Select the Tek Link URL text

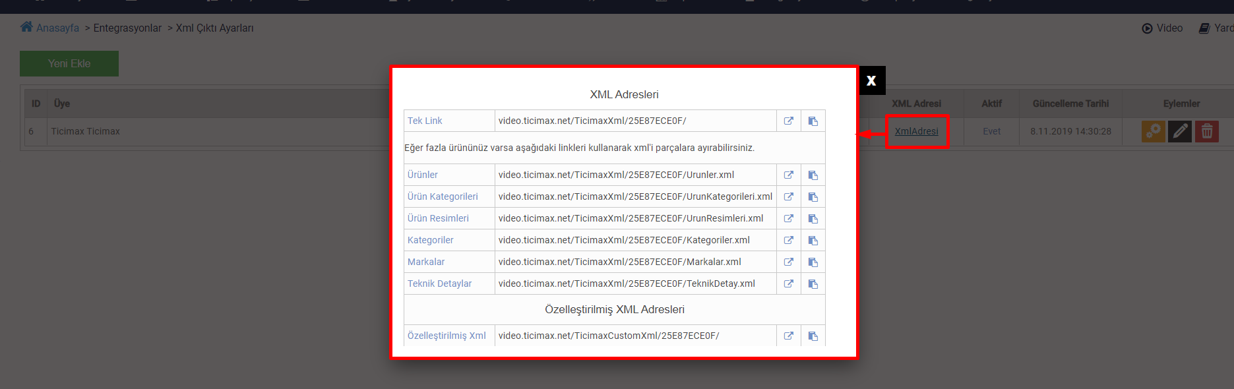[592, 121]
